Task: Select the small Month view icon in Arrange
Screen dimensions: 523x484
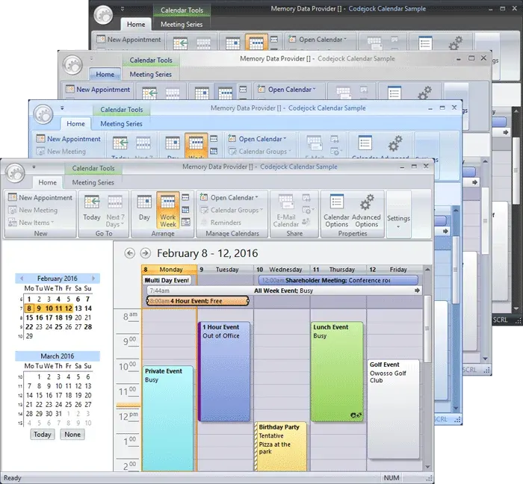Action: [185, 210]
